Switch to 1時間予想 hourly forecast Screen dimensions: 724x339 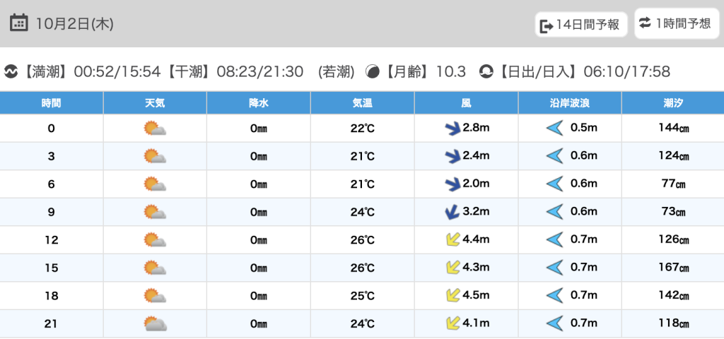tap(675, 23)
